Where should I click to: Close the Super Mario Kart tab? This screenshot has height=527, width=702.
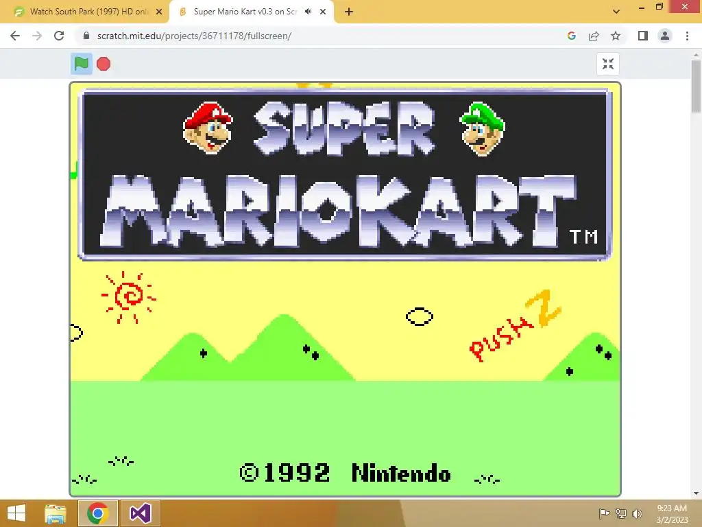[323, 12]
